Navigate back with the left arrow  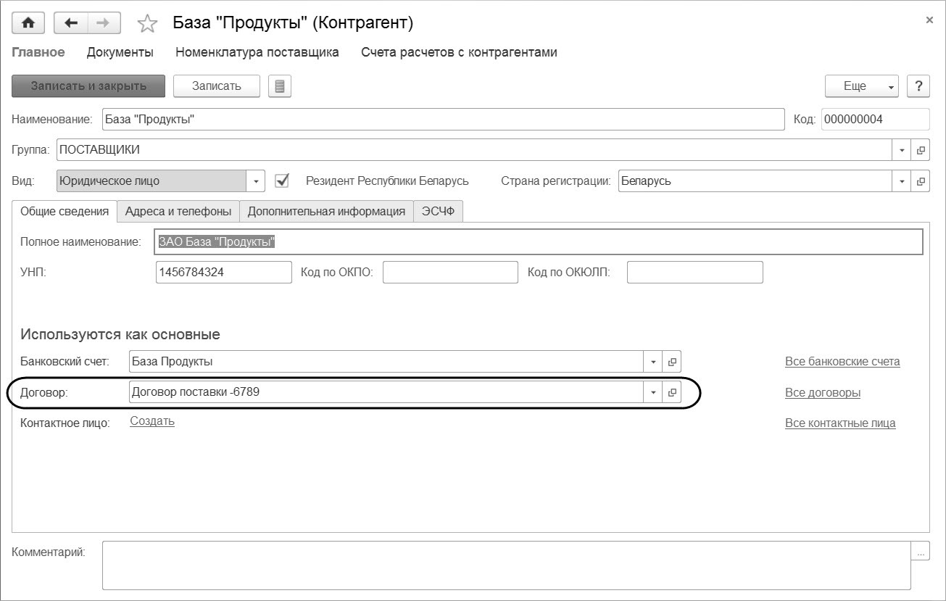pyautogui.click(x=71, y=23)
